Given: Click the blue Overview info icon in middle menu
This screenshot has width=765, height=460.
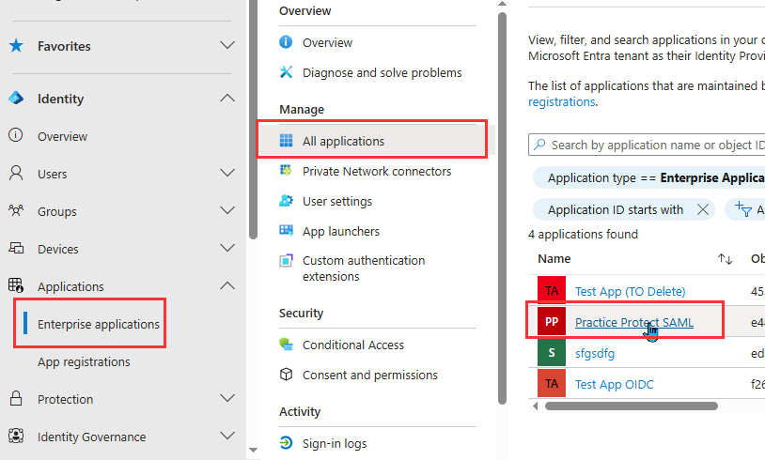Looking at the screenshot, I should point(286,42).
